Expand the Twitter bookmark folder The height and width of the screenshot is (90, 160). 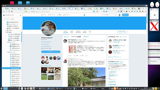pyautogui.click(x=6, y=30)
